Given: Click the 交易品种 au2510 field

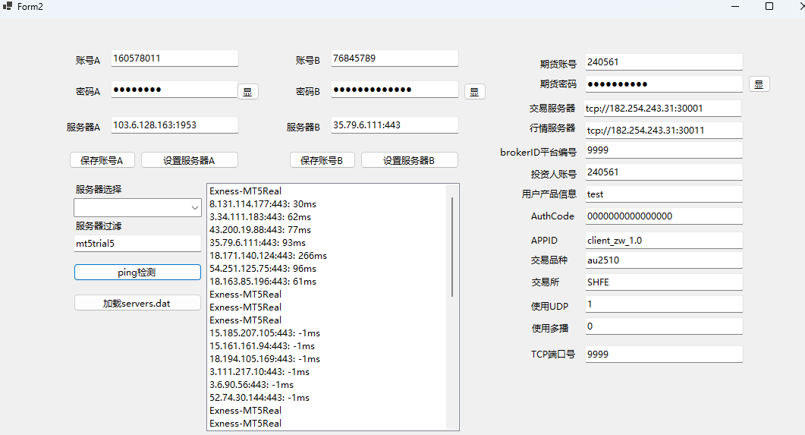Looking at the screenshot, I should pos(662,260).
